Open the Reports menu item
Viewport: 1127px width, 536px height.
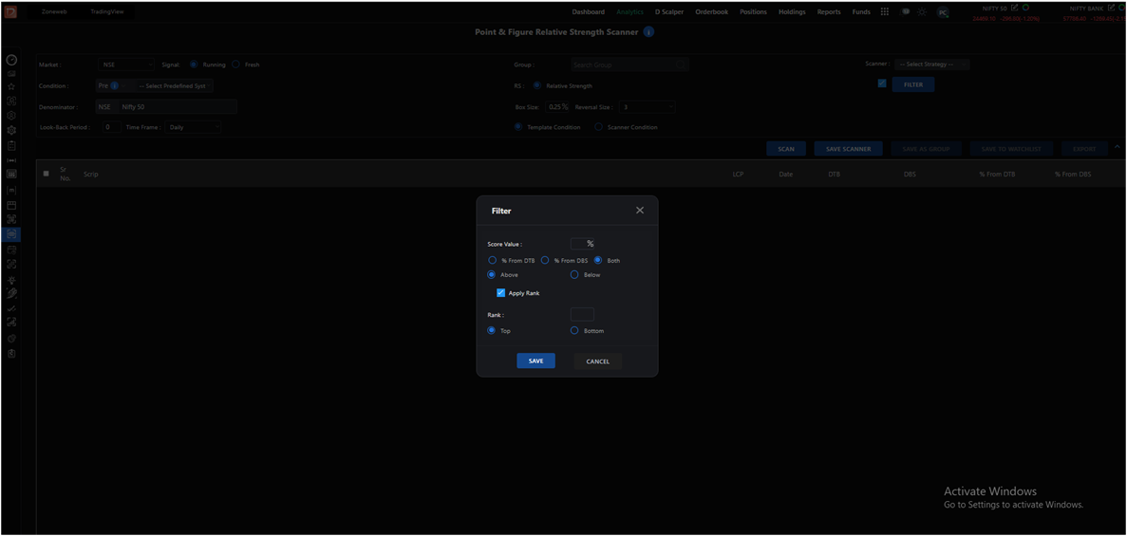(829, 11)
